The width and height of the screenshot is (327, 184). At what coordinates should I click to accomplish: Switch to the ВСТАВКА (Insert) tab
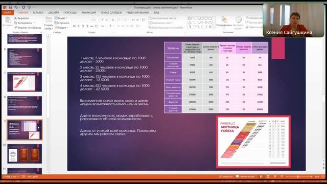pos(38,12)
